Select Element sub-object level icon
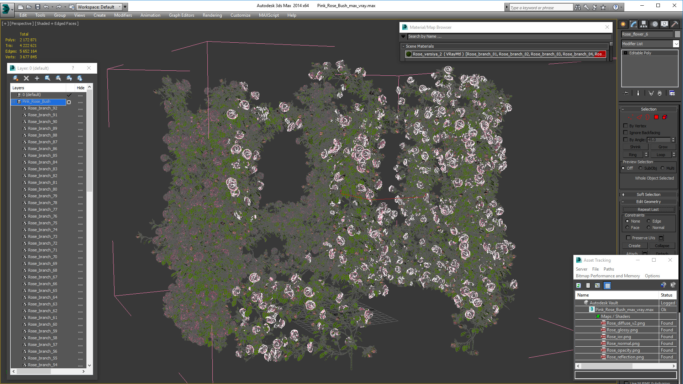683x384 pixels. pyautogui.click(x=665, y=117)
